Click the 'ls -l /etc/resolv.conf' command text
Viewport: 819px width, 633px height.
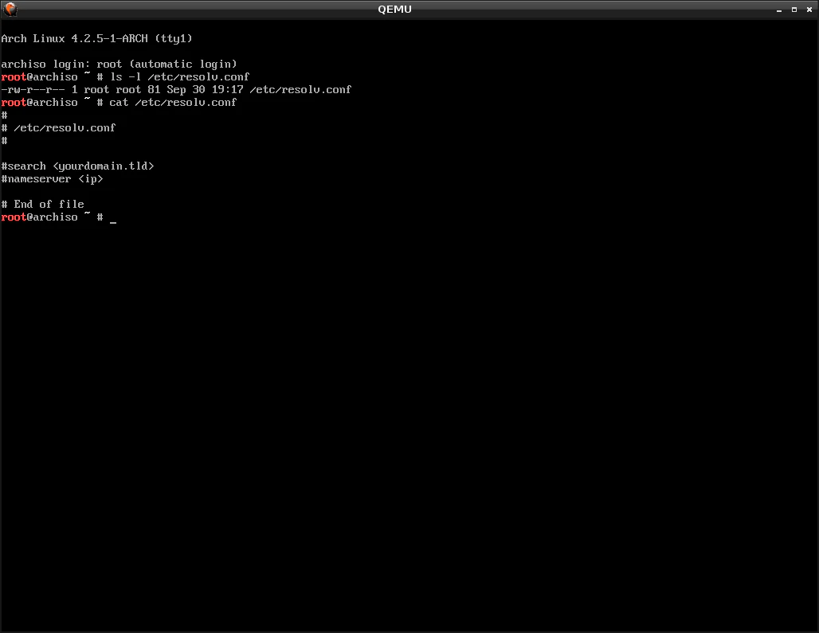point(180,76)
